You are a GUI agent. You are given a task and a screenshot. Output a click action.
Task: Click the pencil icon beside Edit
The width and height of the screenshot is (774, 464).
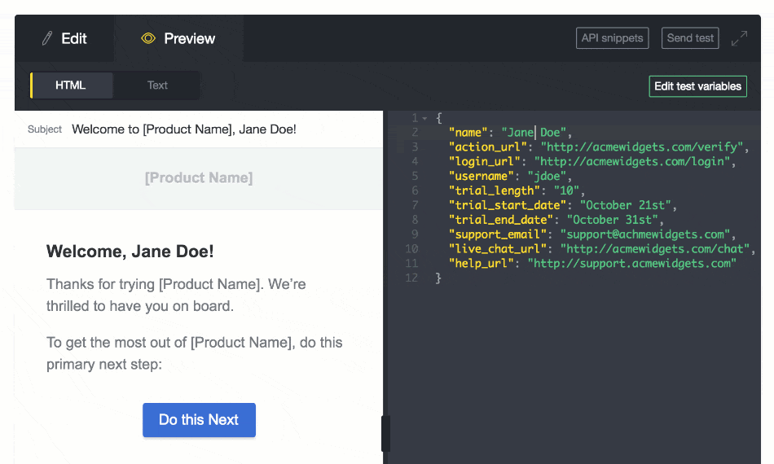47,38
